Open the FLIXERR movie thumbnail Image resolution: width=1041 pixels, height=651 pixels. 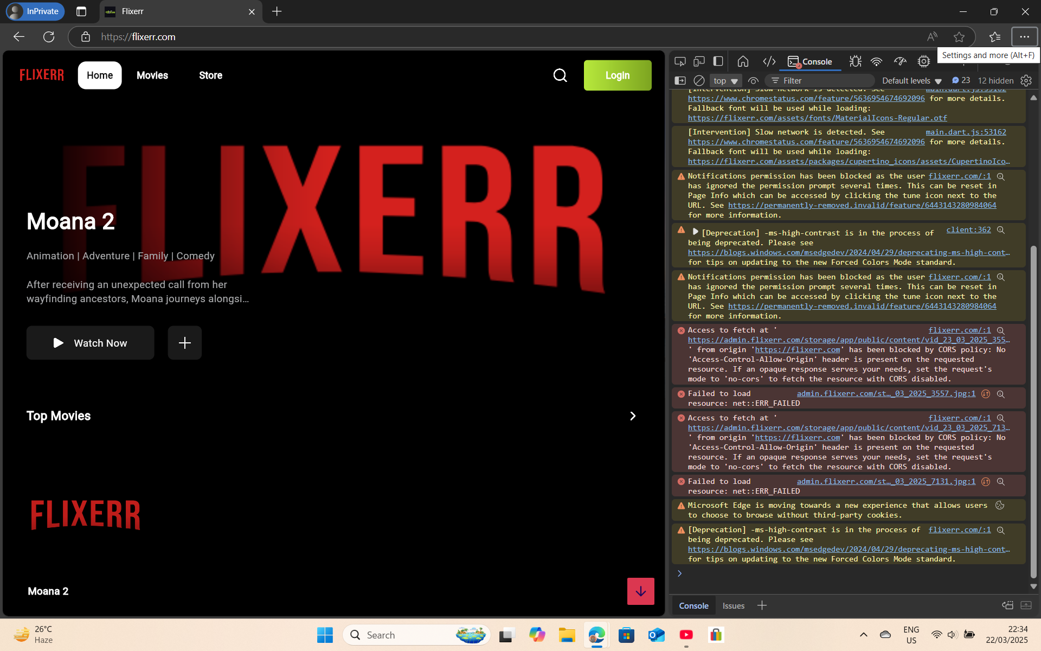[86, 515]
